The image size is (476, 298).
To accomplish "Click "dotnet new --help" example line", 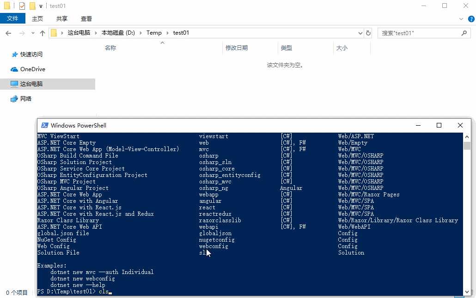I will 78,285.
